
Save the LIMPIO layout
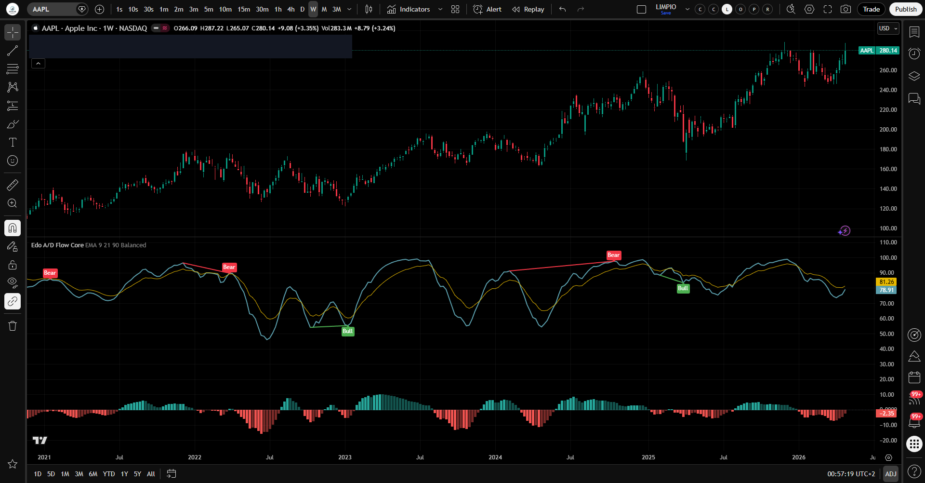coord(666,13)
